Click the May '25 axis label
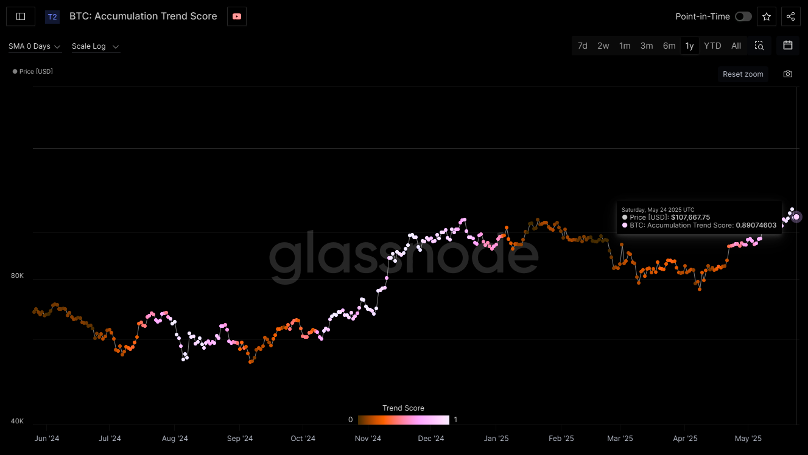808x455 pixels. [748, 438]
